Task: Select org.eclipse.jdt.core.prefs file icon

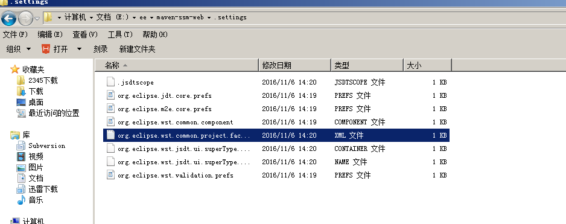Action: coord(110,95)
